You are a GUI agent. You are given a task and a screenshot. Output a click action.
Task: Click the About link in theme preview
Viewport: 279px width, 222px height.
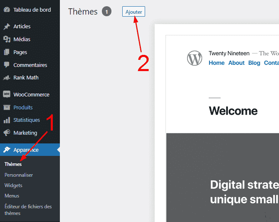click(236, 63)
